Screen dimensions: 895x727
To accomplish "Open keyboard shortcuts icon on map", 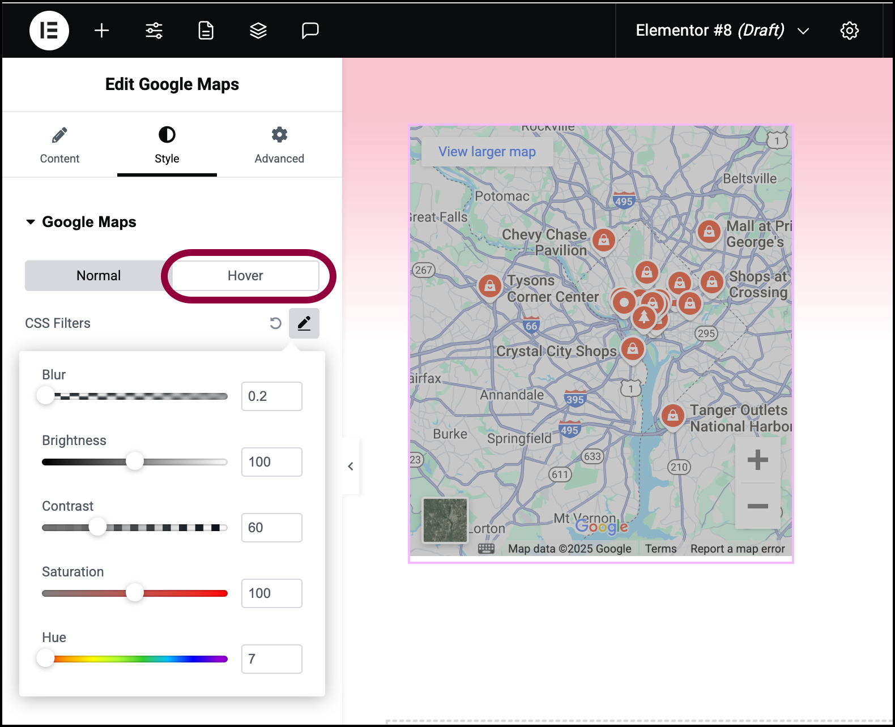I will pyautogui.click(x=486, y=548).
